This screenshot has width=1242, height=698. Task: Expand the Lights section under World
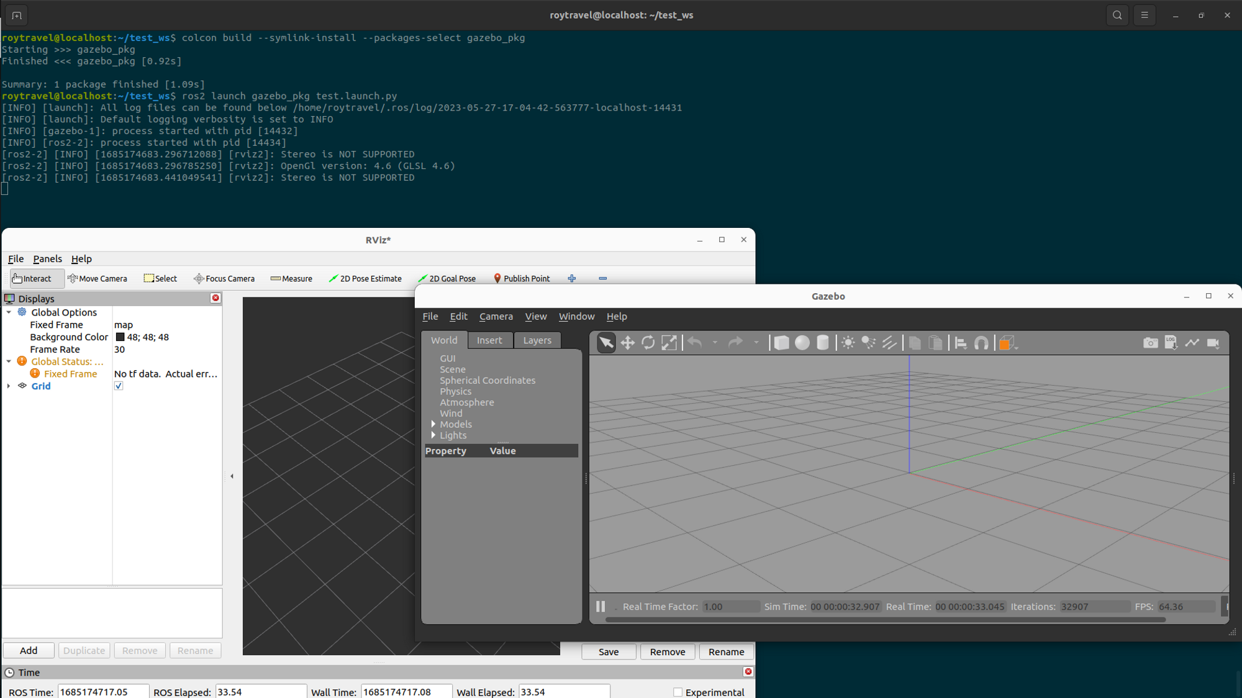pos(433,435)
